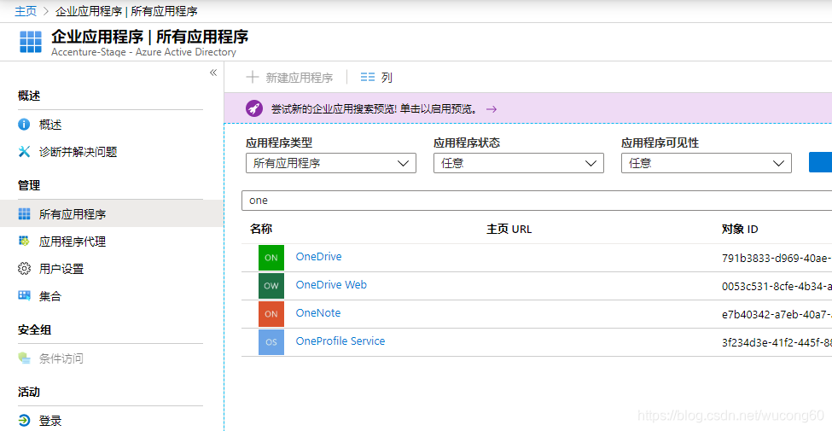The height and width of the screenshot is (431, 832).
Task: Open 用户设置 in the sidebar
Action: click(x=61, y=269)
